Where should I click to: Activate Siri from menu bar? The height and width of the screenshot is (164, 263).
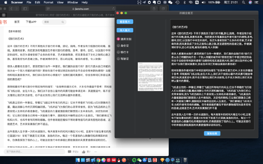point(250,2)
